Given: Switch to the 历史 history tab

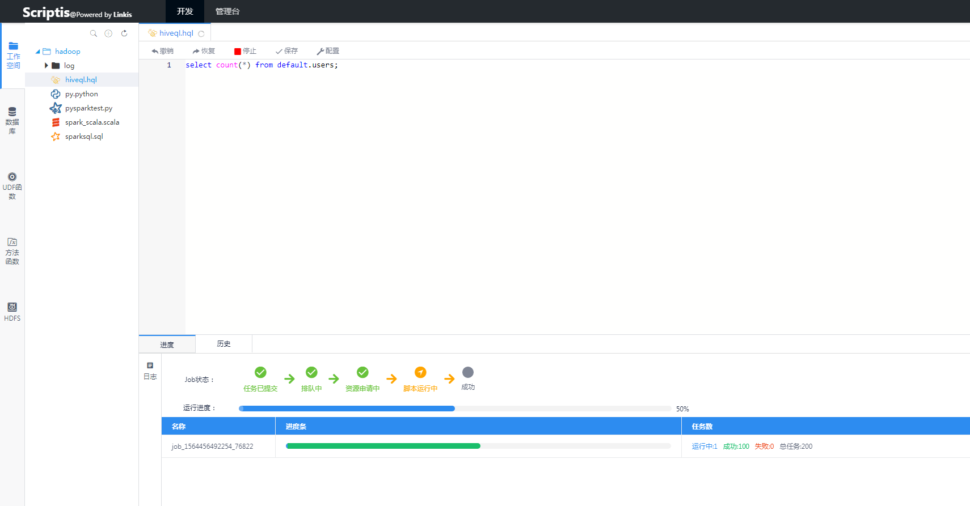Looking at the screenshot, I should [x=223, y=344].
